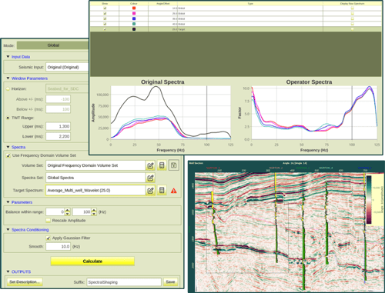Click the Below +/- (ms) field
Image resolution: width=385 pixels, height=293 pixels.
coord(59,109)
